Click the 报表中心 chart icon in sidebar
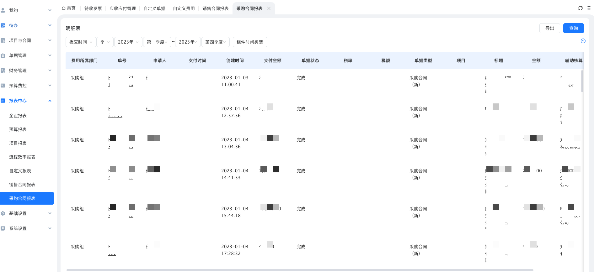The image size is (594, 272). click(3, 101)
